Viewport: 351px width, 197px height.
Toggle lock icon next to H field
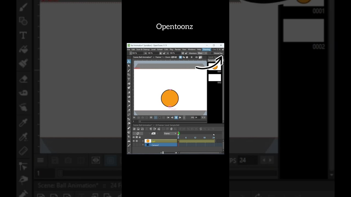pos(164,53)
